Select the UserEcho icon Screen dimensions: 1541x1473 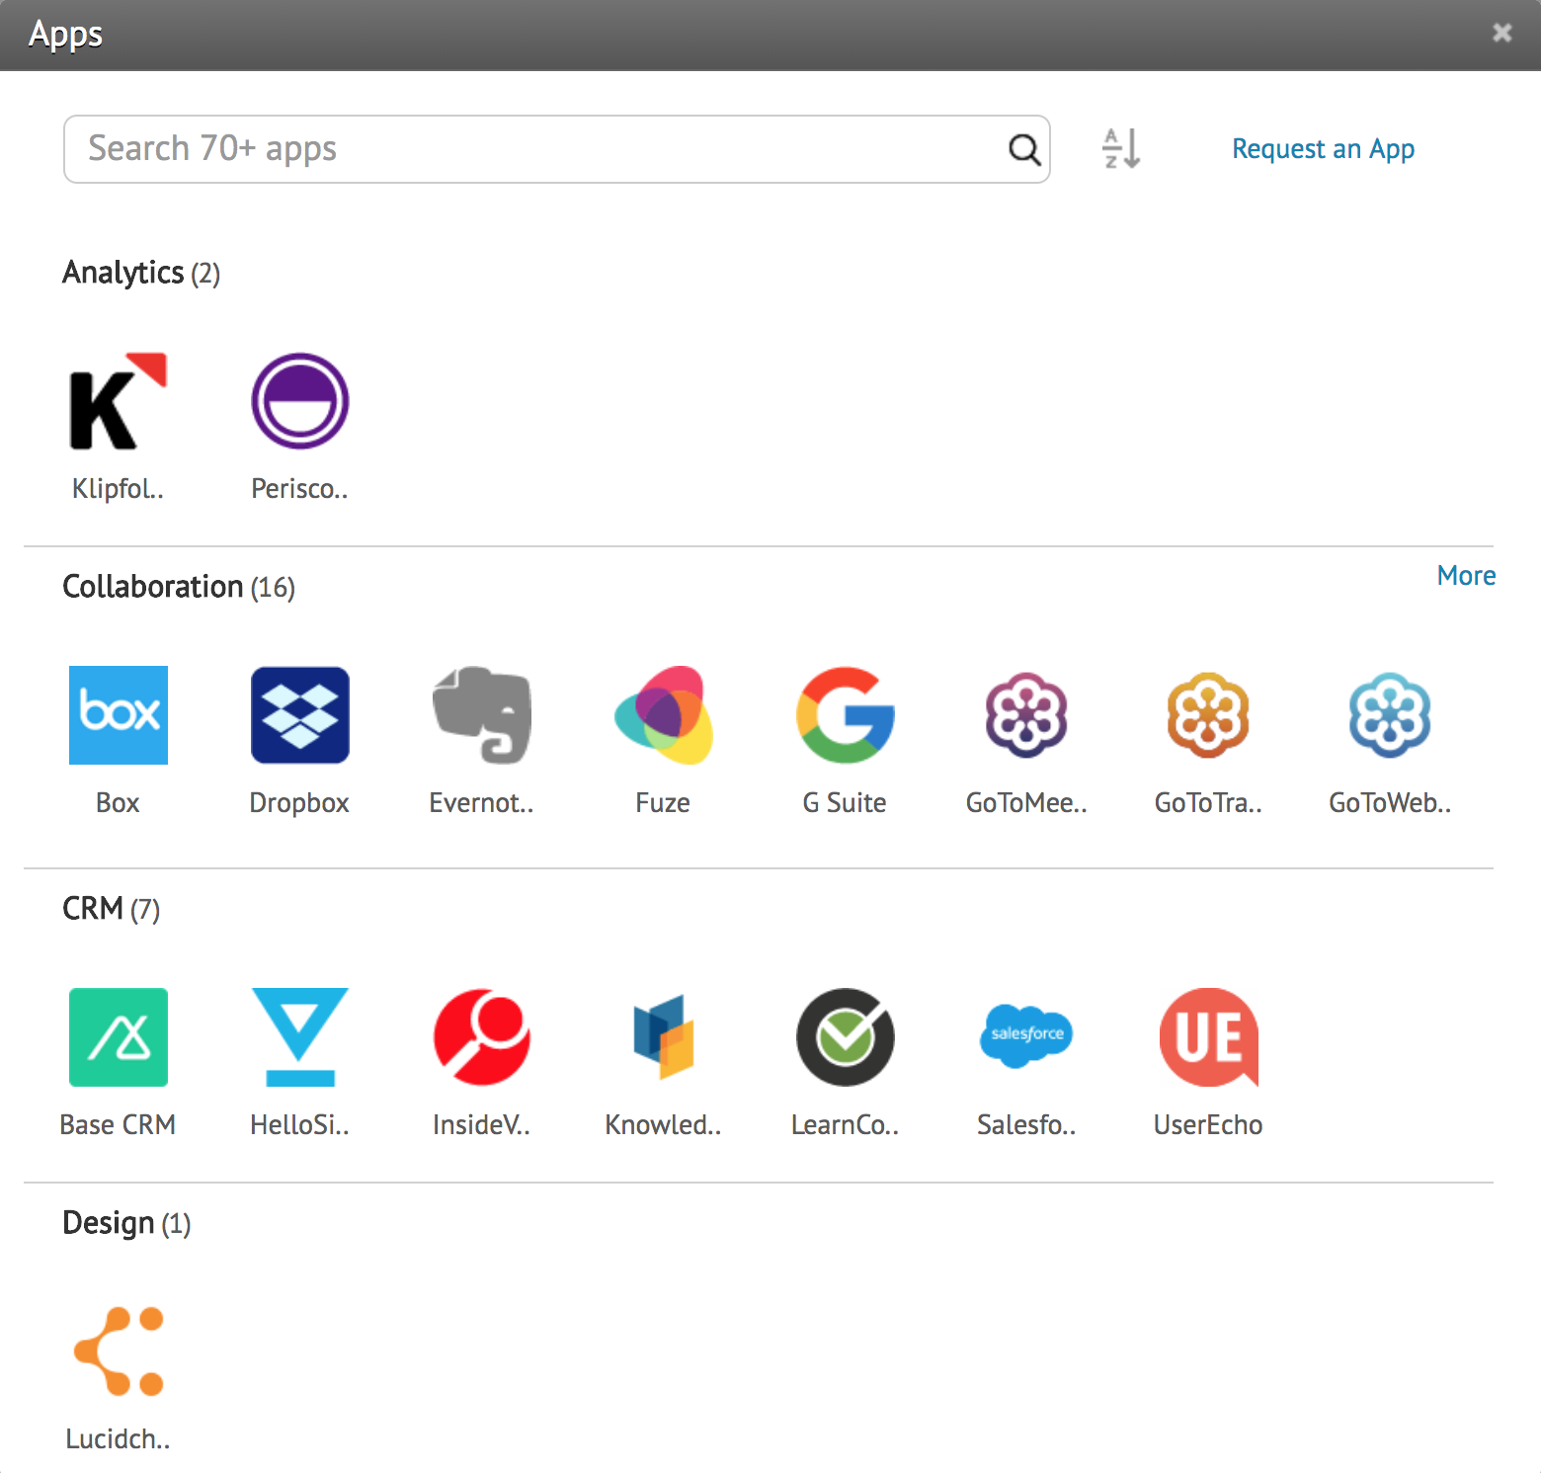point(1209,1037)
